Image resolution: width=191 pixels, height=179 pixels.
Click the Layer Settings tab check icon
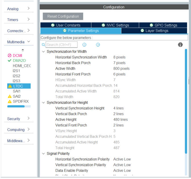pyautogui.click(x=142, y=31)
